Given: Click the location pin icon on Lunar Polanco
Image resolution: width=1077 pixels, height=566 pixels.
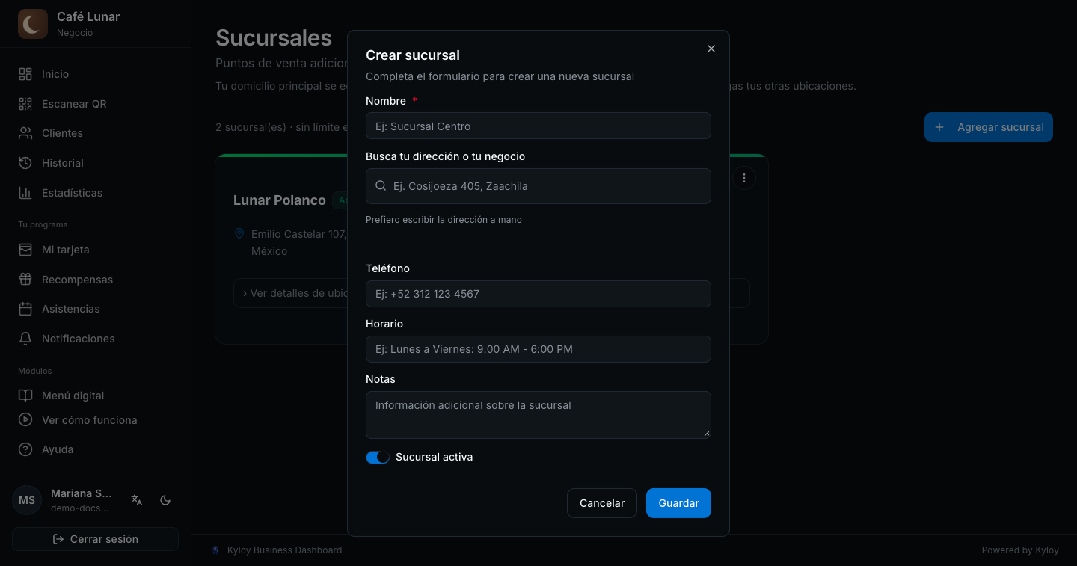Looking at the screenshot, I should 239,234.
